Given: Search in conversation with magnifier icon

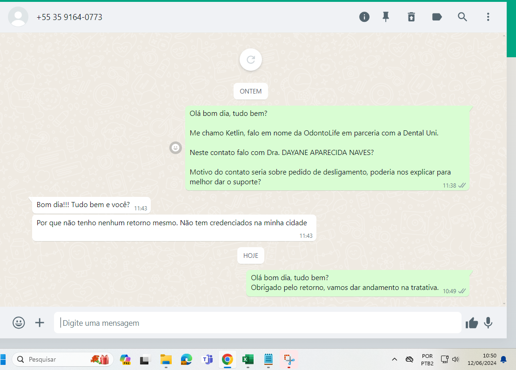Looking at the screenshot, I should click(462, 17).
